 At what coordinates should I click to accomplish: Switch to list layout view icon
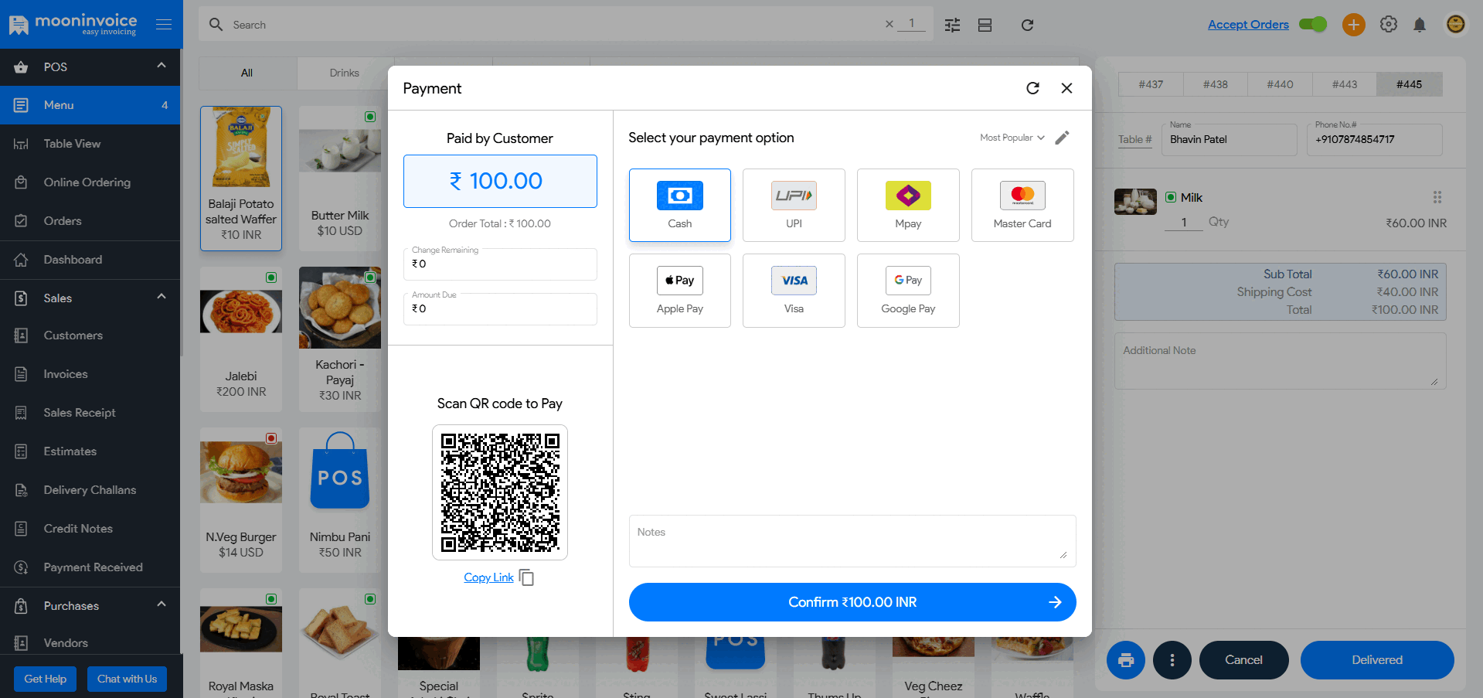(985, 25)
